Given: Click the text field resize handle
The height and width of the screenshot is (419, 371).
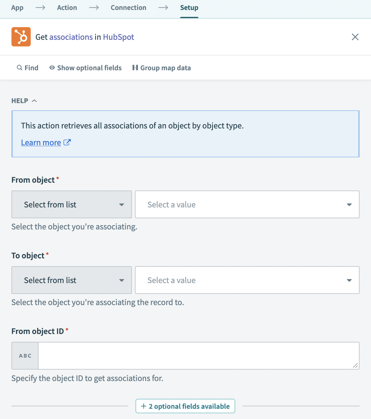Looking at the screenshot, I should 355,365.
